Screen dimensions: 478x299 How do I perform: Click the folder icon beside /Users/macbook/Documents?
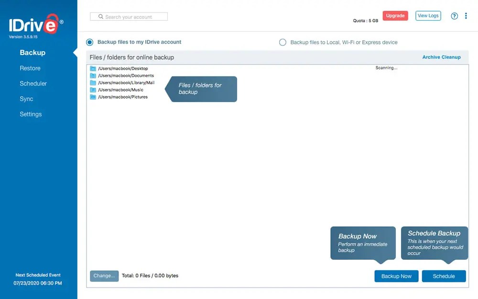(93, 76)
